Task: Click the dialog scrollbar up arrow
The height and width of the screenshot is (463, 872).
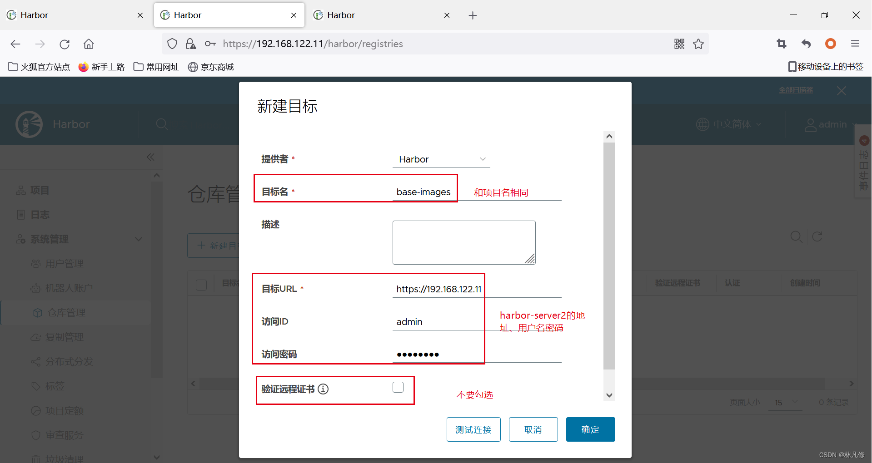Action: pos(609,136)
